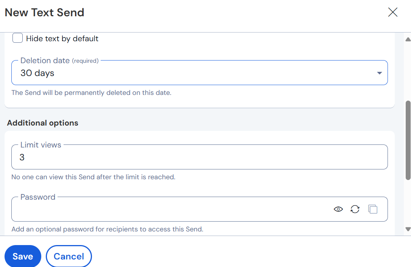
Task: Cancel creating the Send
Action: 68,256
